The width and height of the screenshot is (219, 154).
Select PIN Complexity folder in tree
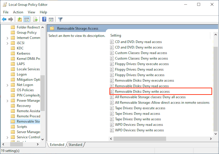tap(28, 95)
